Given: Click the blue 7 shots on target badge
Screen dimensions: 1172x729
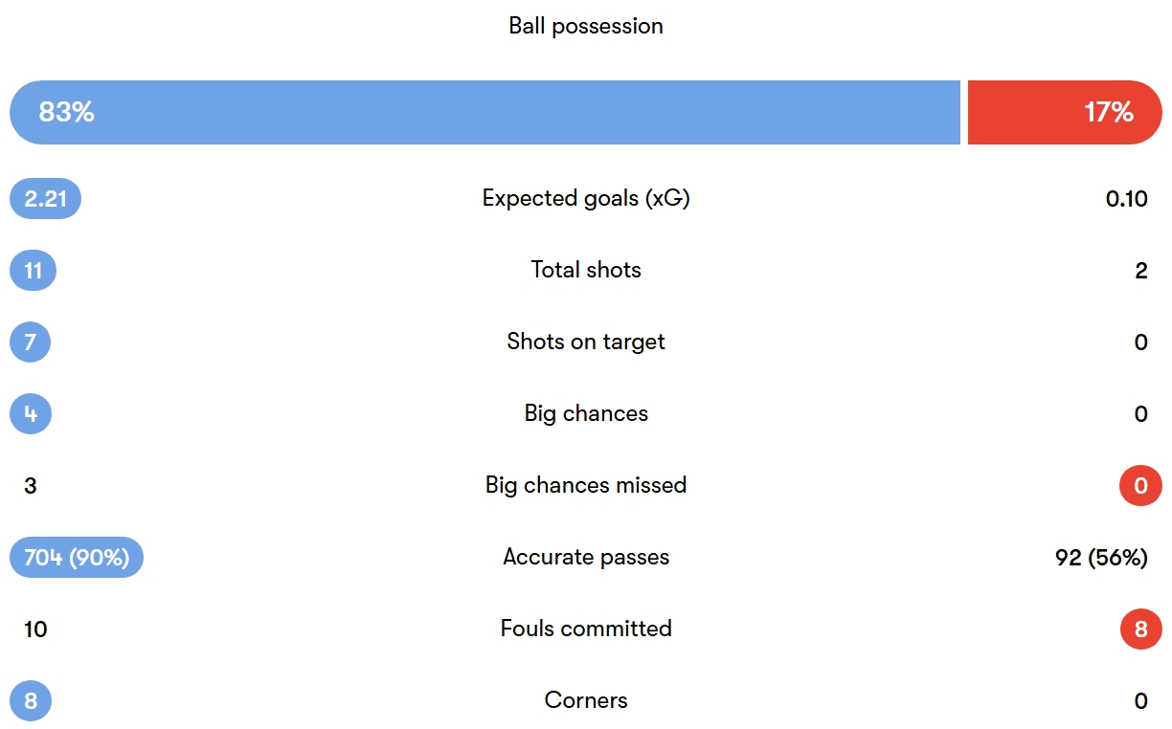Looking at the screenshot, I should click(x=30, y=342).
